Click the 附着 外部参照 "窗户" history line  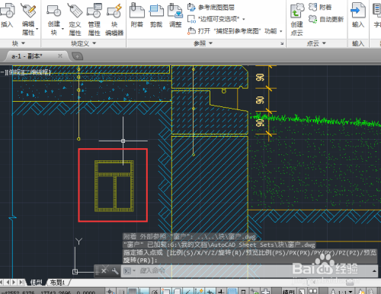click(x=189, y=237)
